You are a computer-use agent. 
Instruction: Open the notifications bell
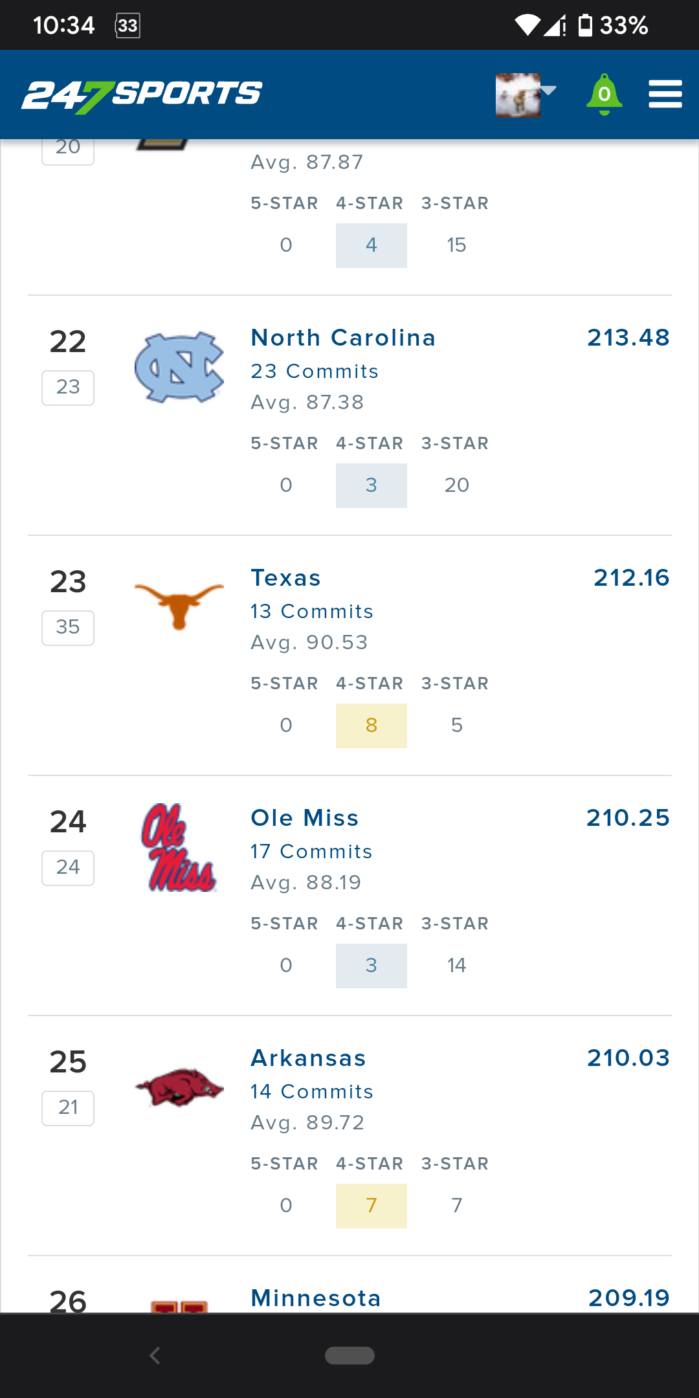604,95
